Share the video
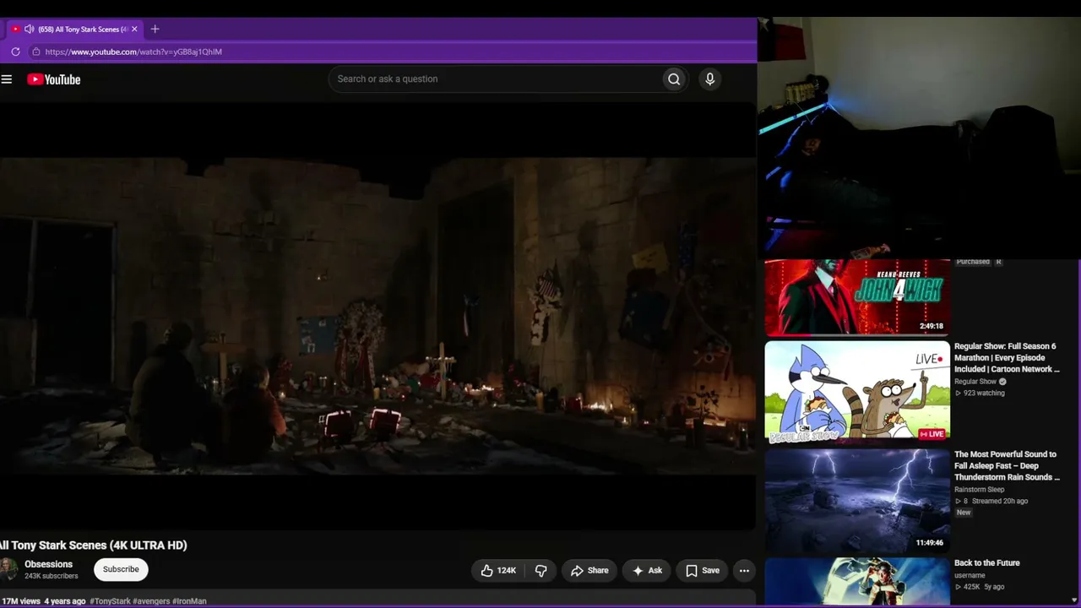The height and width of the screenshot is (608, 1081). click(589, 571)
